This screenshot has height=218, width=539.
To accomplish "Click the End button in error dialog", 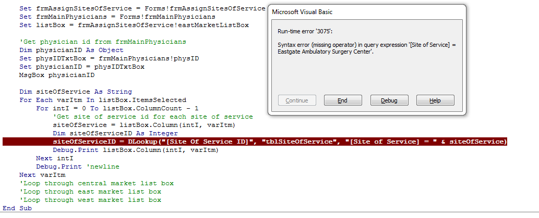I will 343,100.
